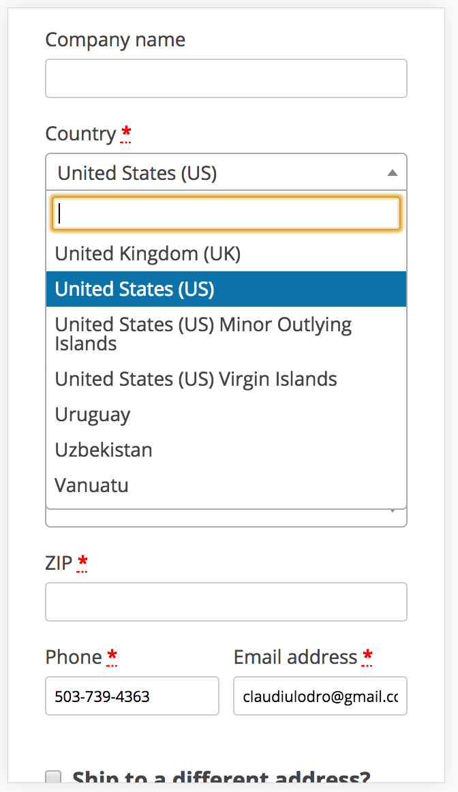458x792 pixels.
Task: Select United Kingdom (UK) from the list
Action: pos(147,254)
